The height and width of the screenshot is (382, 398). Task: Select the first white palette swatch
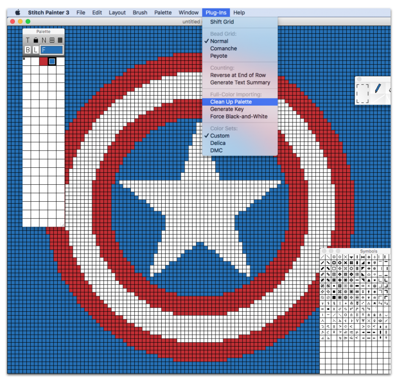click(x=27, y=61)
